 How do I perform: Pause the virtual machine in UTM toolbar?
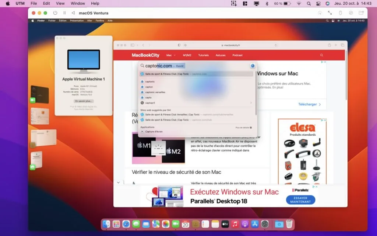64,13
